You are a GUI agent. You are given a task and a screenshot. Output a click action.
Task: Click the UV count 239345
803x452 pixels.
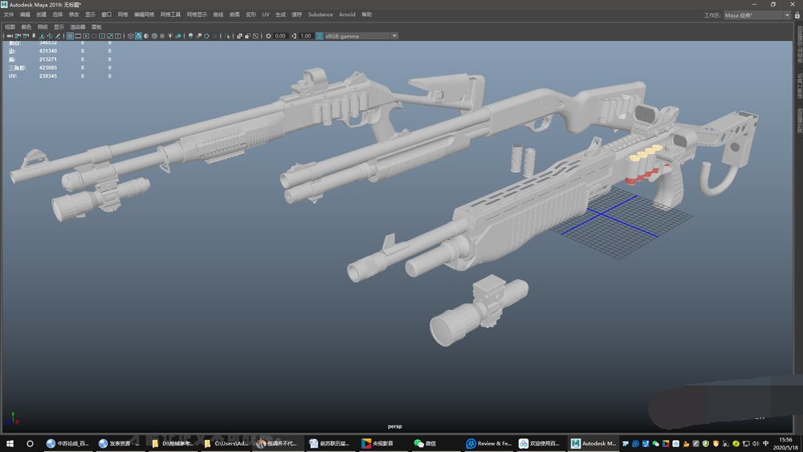click(48, 75)
